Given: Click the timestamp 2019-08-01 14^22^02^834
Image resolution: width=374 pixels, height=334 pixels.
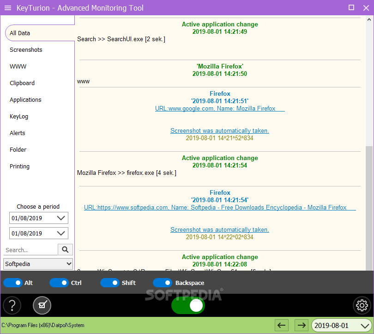Looking at the screenshot, I should (x=220, y=237).
